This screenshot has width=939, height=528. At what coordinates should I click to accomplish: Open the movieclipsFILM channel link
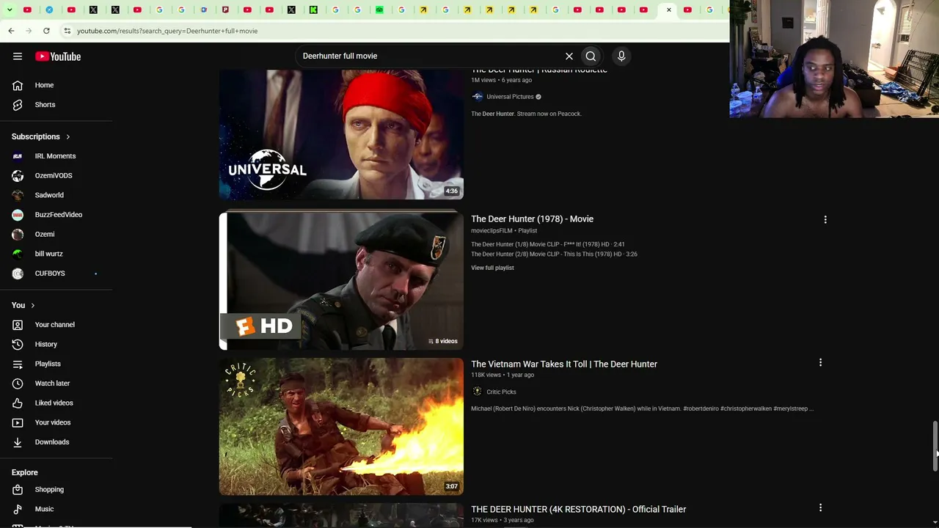tap(492, 231)
